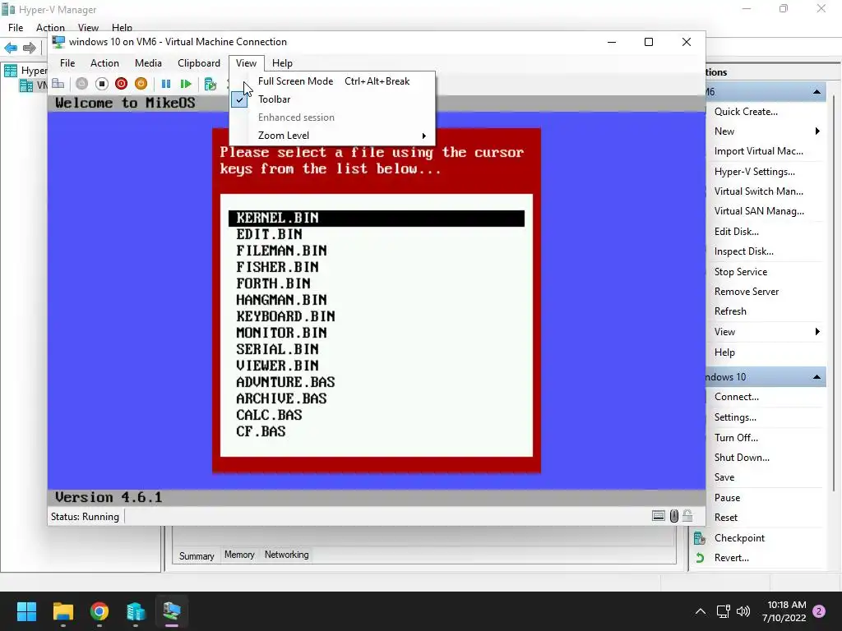Close the open View menu header
Viewport: 842px width, 631px height.
click(x=246, y=63)
